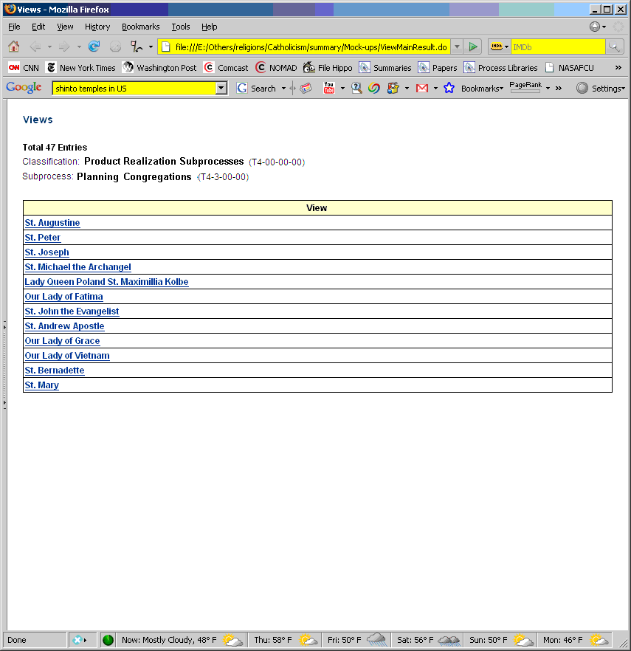Open the Bookmarks menu
The image size is (631, 651).
[141, 27]
